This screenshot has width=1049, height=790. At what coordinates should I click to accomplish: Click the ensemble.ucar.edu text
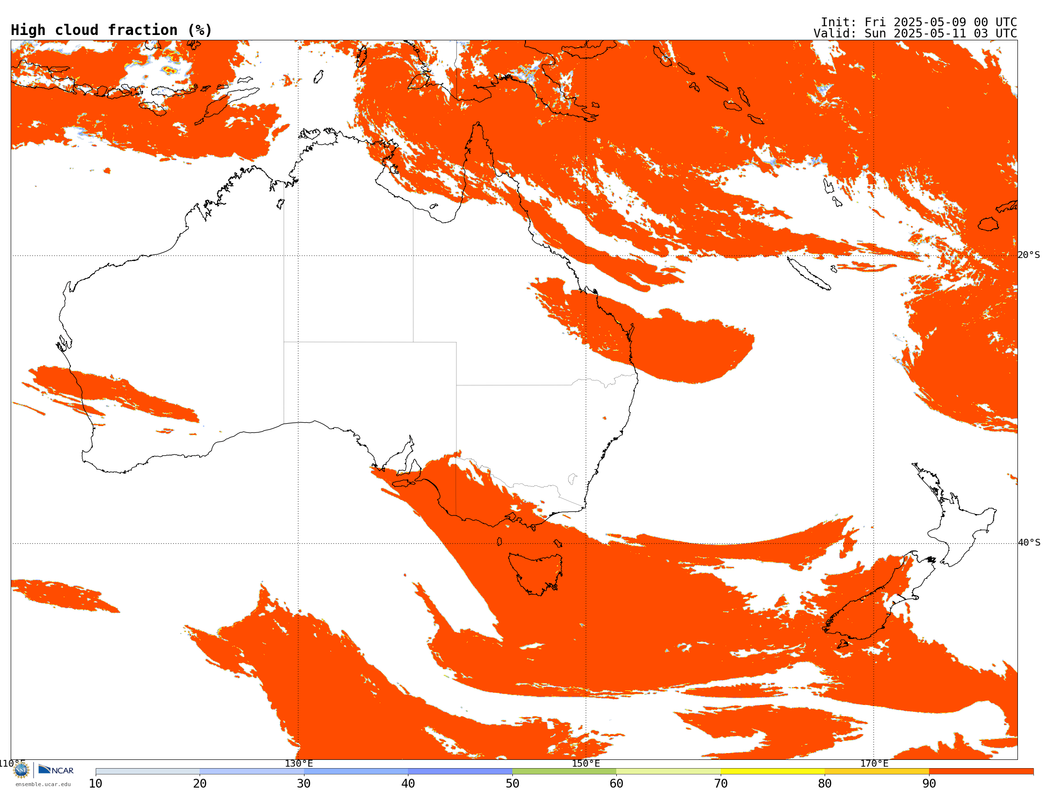(x=43, y=784)
